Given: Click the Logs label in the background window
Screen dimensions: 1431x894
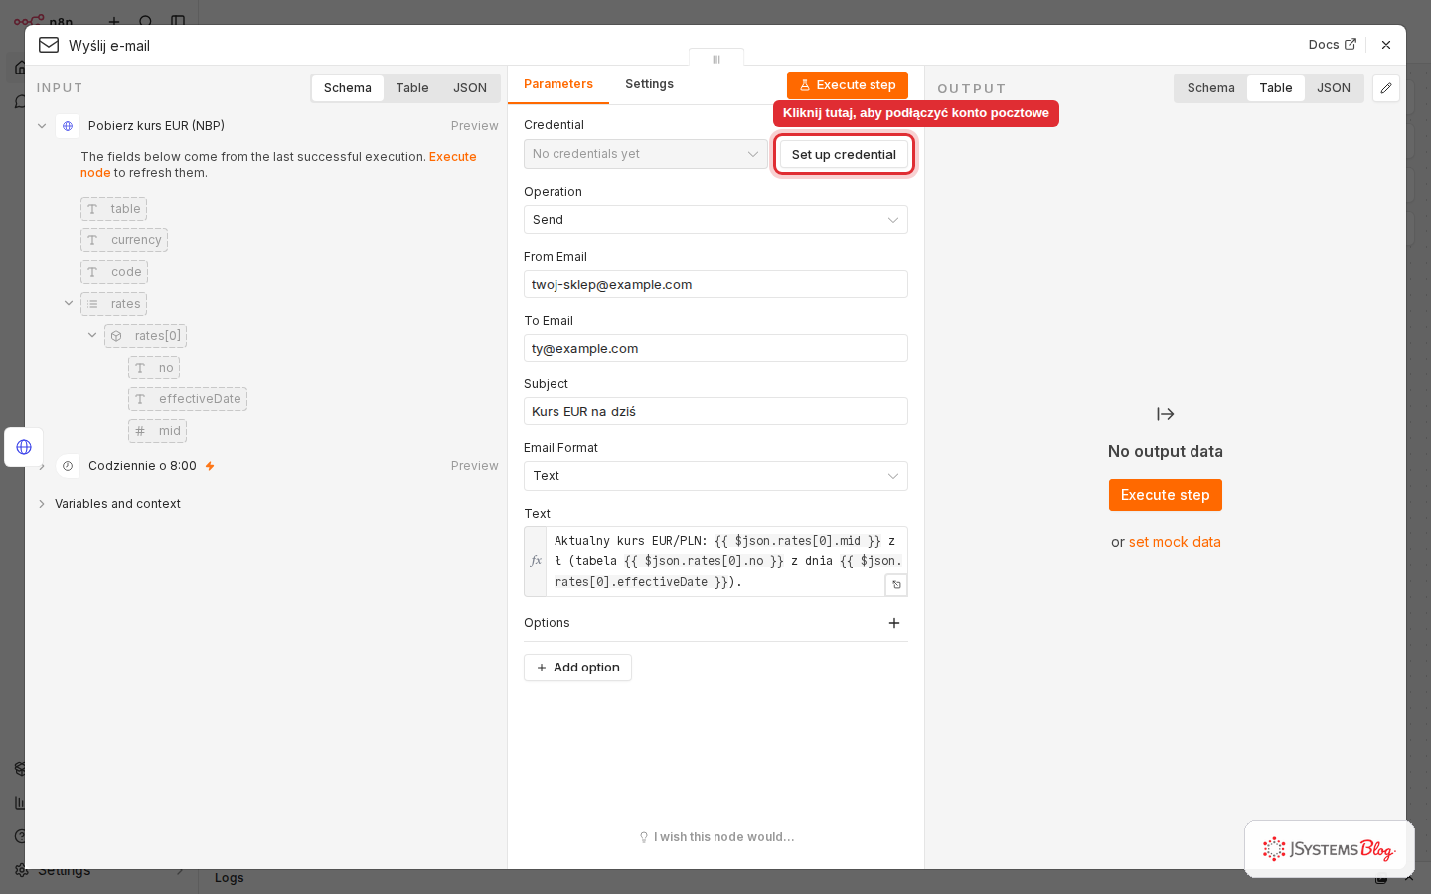Looking at the screenshot, I should tap(230, 878).
